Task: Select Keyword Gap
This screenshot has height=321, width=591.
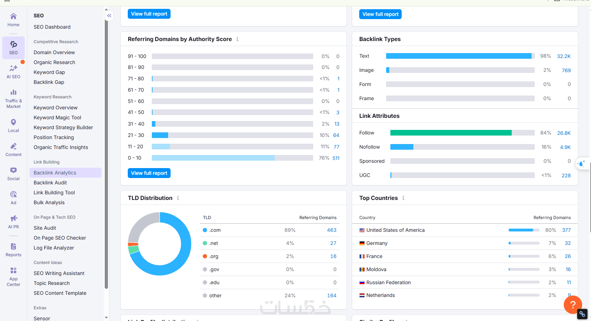Action: coord(49,72)
